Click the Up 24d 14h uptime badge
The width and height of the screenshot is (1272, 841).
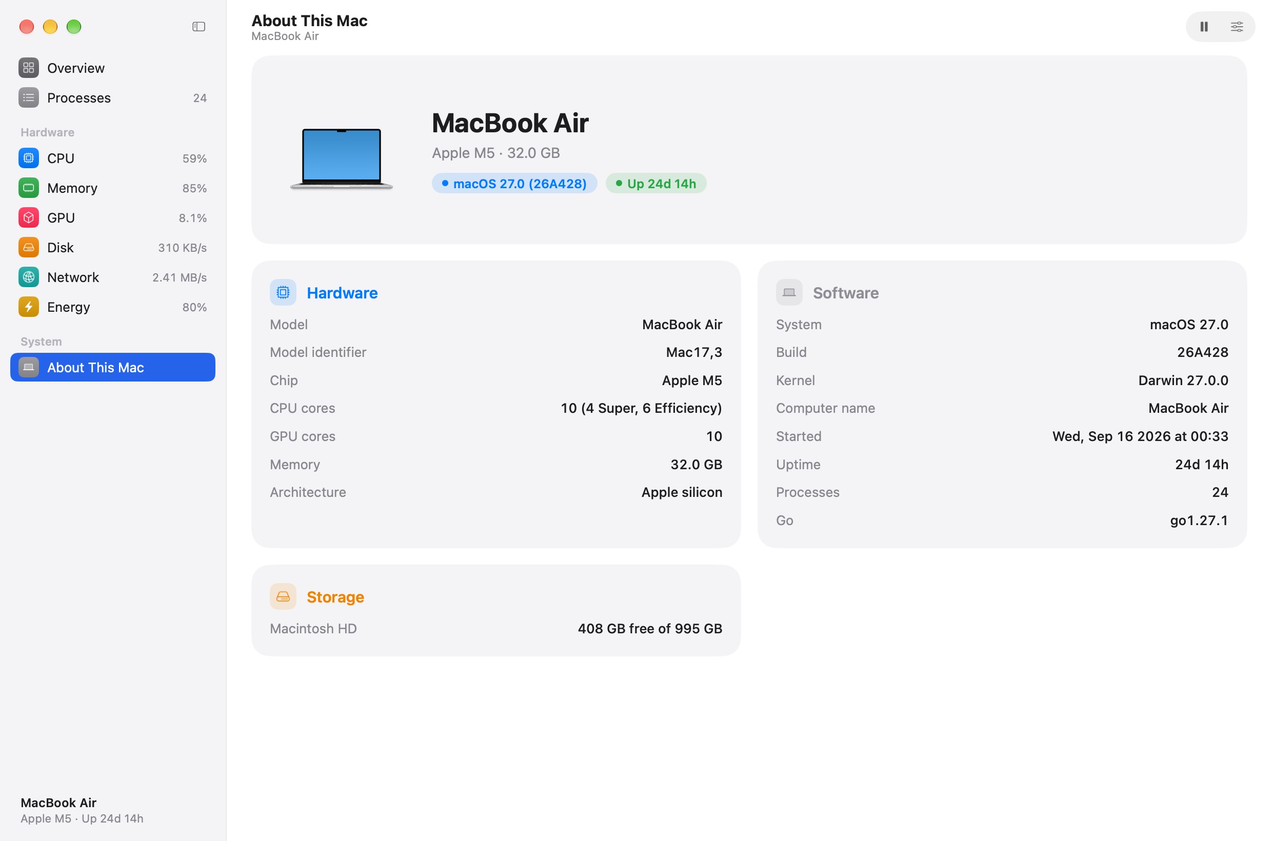click(x=655, y=184)
